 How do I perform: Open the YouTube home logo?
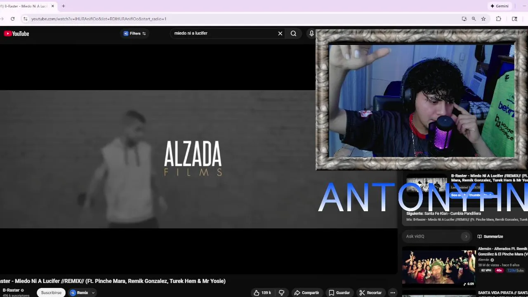(x=16, y=33)
